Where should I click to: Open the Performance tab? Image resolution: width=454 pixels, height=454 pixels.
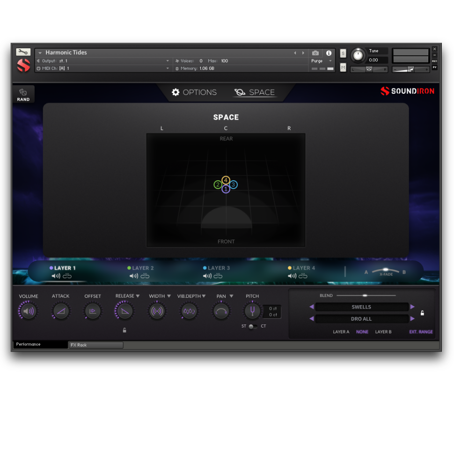pos(40,344)
